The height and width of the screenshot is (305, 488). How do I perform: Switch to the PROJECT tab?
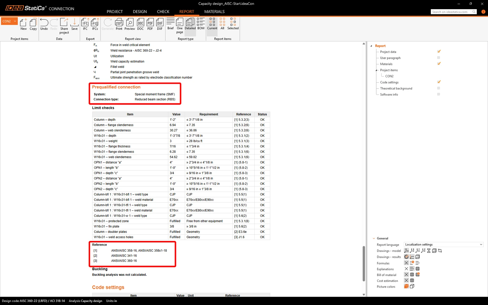[x=115, y=12]
